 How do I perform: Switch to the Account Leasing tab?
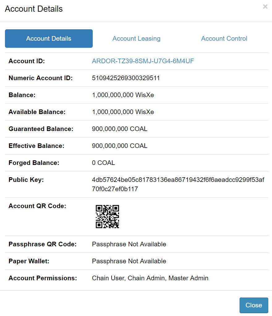pos(136,39)
